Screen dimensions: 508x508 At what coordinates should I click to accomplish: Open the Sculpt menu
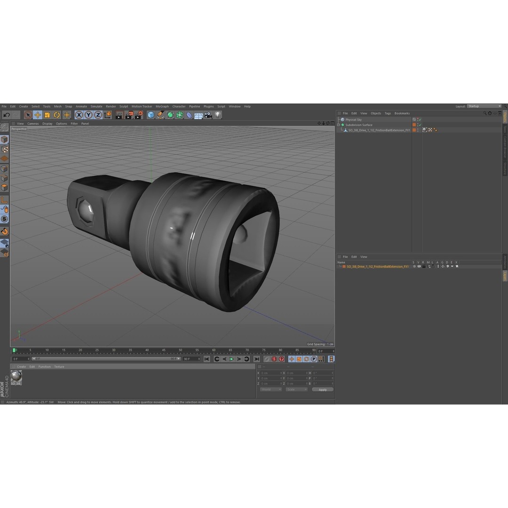coord(123,106)
